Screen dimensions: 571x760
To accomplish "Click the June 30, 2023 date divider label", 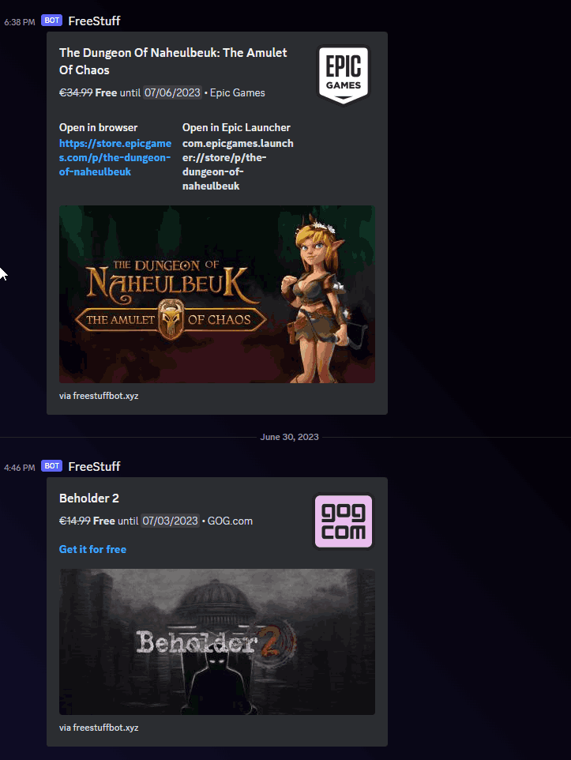I will tap(289, 437).
